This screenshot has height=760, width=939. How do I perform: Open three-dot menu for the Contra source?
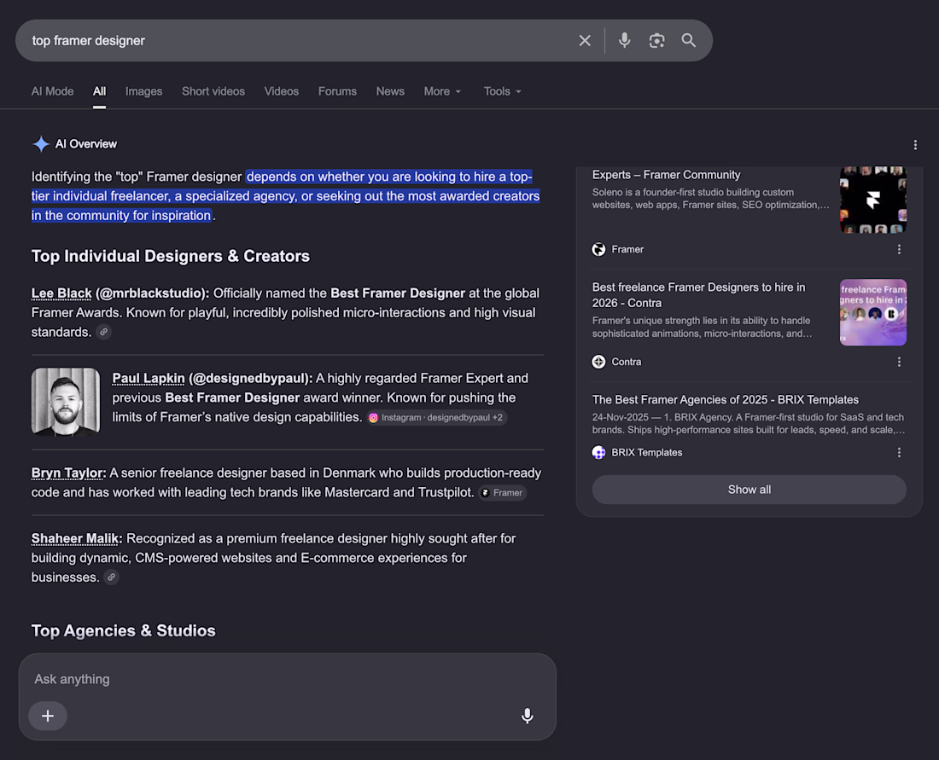[899, 362]
